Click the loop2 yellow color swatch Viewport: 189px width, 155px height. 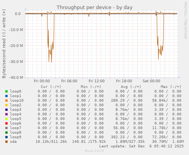point(6,105)
